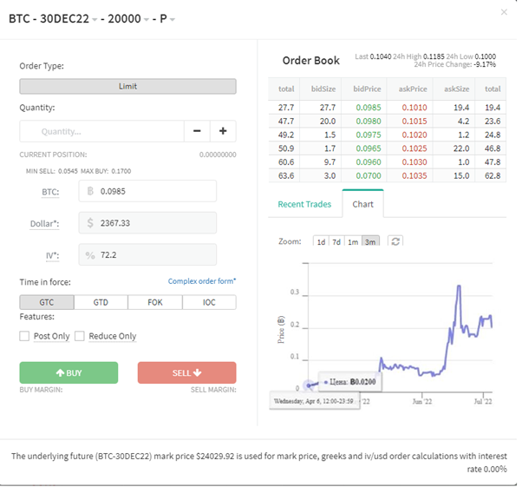Click the Post Only label text
This screenshot has height=487, width=522.
tap(52, 336)
